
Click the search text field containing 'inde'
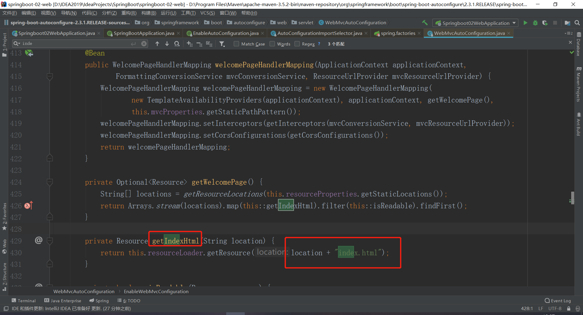pyautogui.click(x=76, y=44)
